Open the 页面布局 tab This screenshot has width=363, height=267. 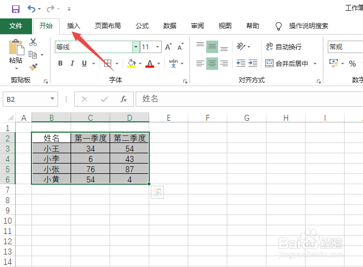pos(107,25)
